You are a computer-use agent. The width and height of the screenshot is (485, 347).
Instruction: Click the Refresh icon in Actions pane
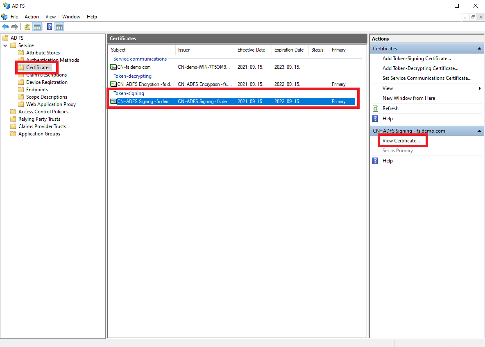pos(375,108)
